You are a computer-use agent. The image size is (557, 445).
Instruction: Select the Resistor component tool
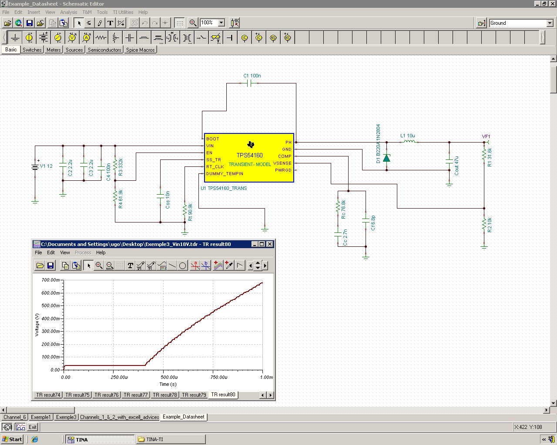pyautogui.click(x=101, y=37)
